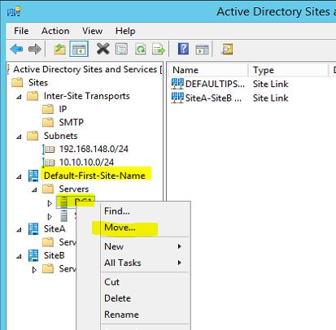Click the Default-First-Site-Name site icon
This screenshot has height=330, width=336.
point(33,176)
